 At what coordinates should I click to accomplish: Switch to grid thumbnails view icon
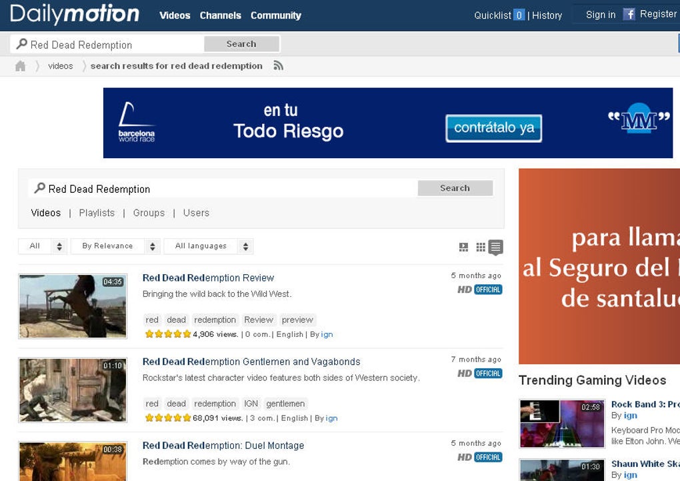[481, 247]
